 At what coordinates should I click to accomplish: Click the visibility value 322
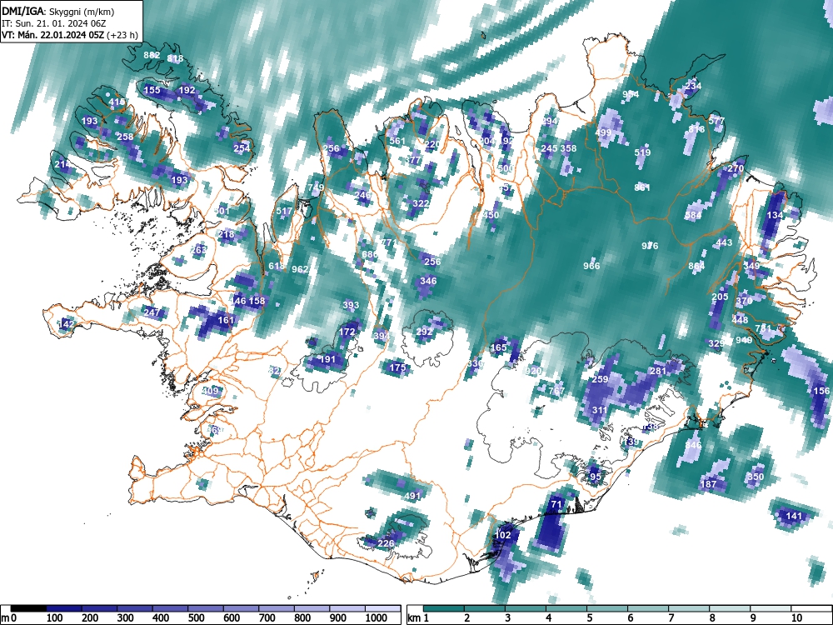point(421,203)
